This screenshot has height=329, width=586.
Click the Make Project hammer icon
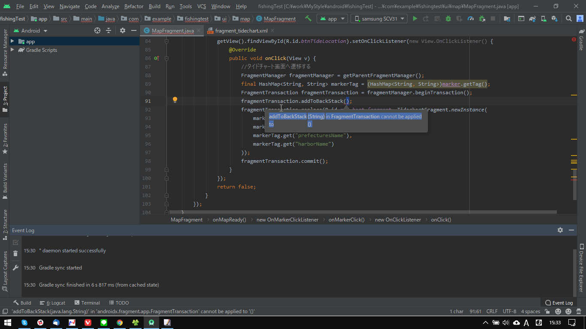(x=308, y=19)
